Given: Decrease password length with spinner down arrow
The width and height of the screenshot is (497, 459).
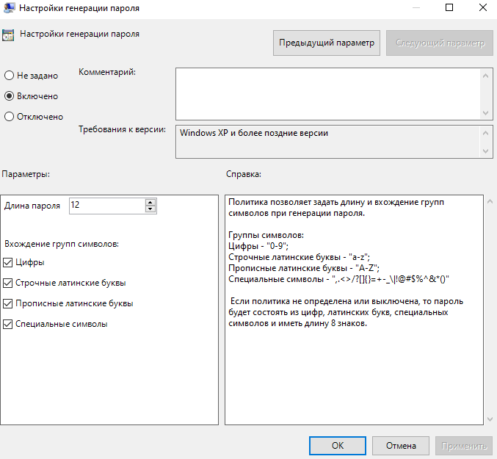Looking at the screenshot, I should pos(150,209).
